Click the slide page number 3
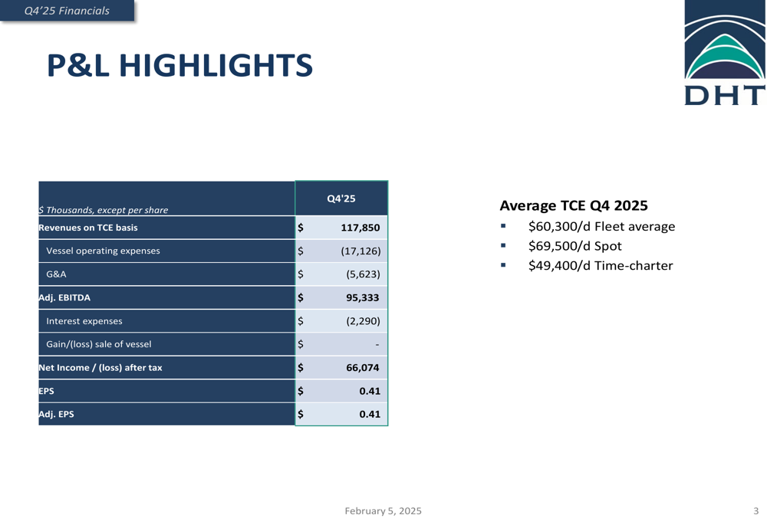This screenshot has width=767, height=525. click(x=755, y=511)
